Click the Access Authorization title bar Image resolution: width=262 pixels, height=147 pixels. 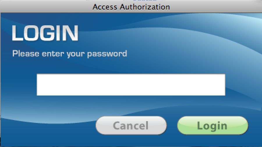(x=131, y=7)
